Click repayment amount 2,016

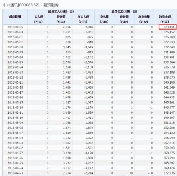tap(67, 27)
